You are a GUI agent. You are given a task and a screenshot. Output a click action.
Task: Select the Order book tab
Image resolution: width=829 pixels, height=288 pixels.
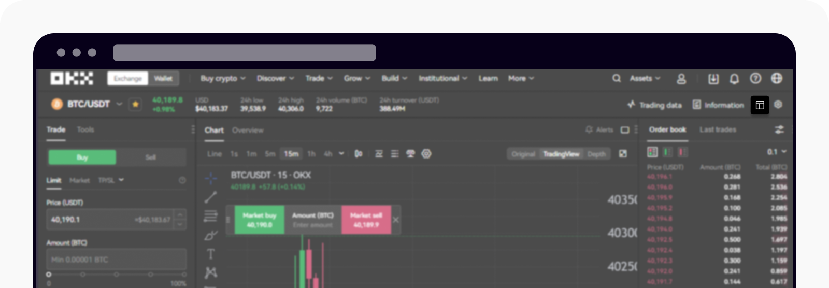tap(667, 129)
